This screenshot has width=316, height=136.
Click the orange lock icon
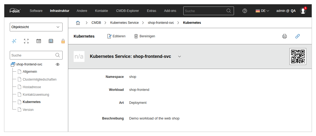(x=63, y=41)
